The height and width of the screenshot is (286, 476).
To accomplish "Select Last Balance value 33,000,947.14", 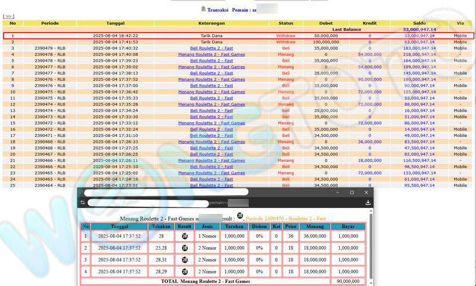I will [419, 29].
